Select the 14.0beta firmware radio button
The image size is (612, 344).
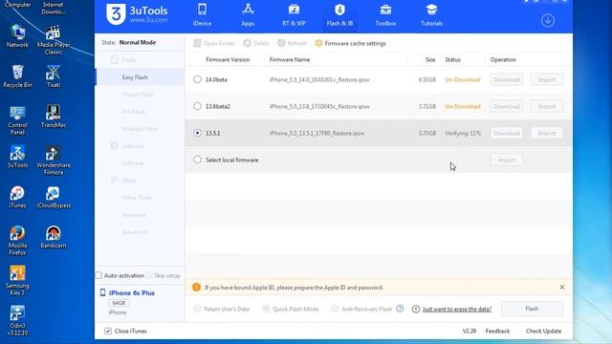point(198,79)
